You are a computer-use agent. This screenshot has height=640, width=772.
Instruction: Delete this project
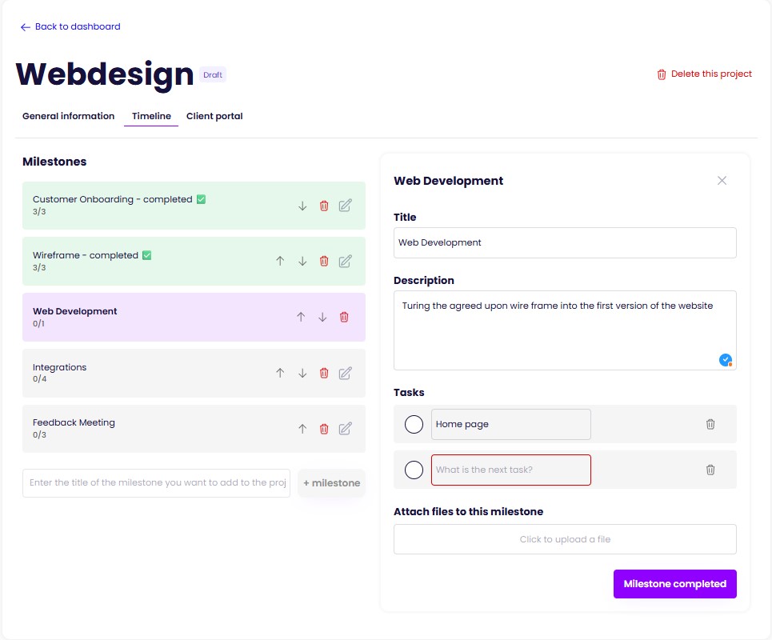click(x=704, y=74)
